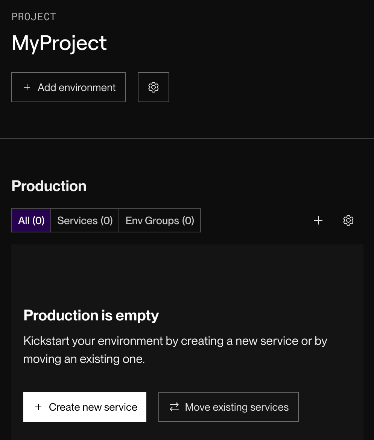Viewport: 374px width, 440px height.
Task: Select the All filter tab
Action: pos(31,220)
